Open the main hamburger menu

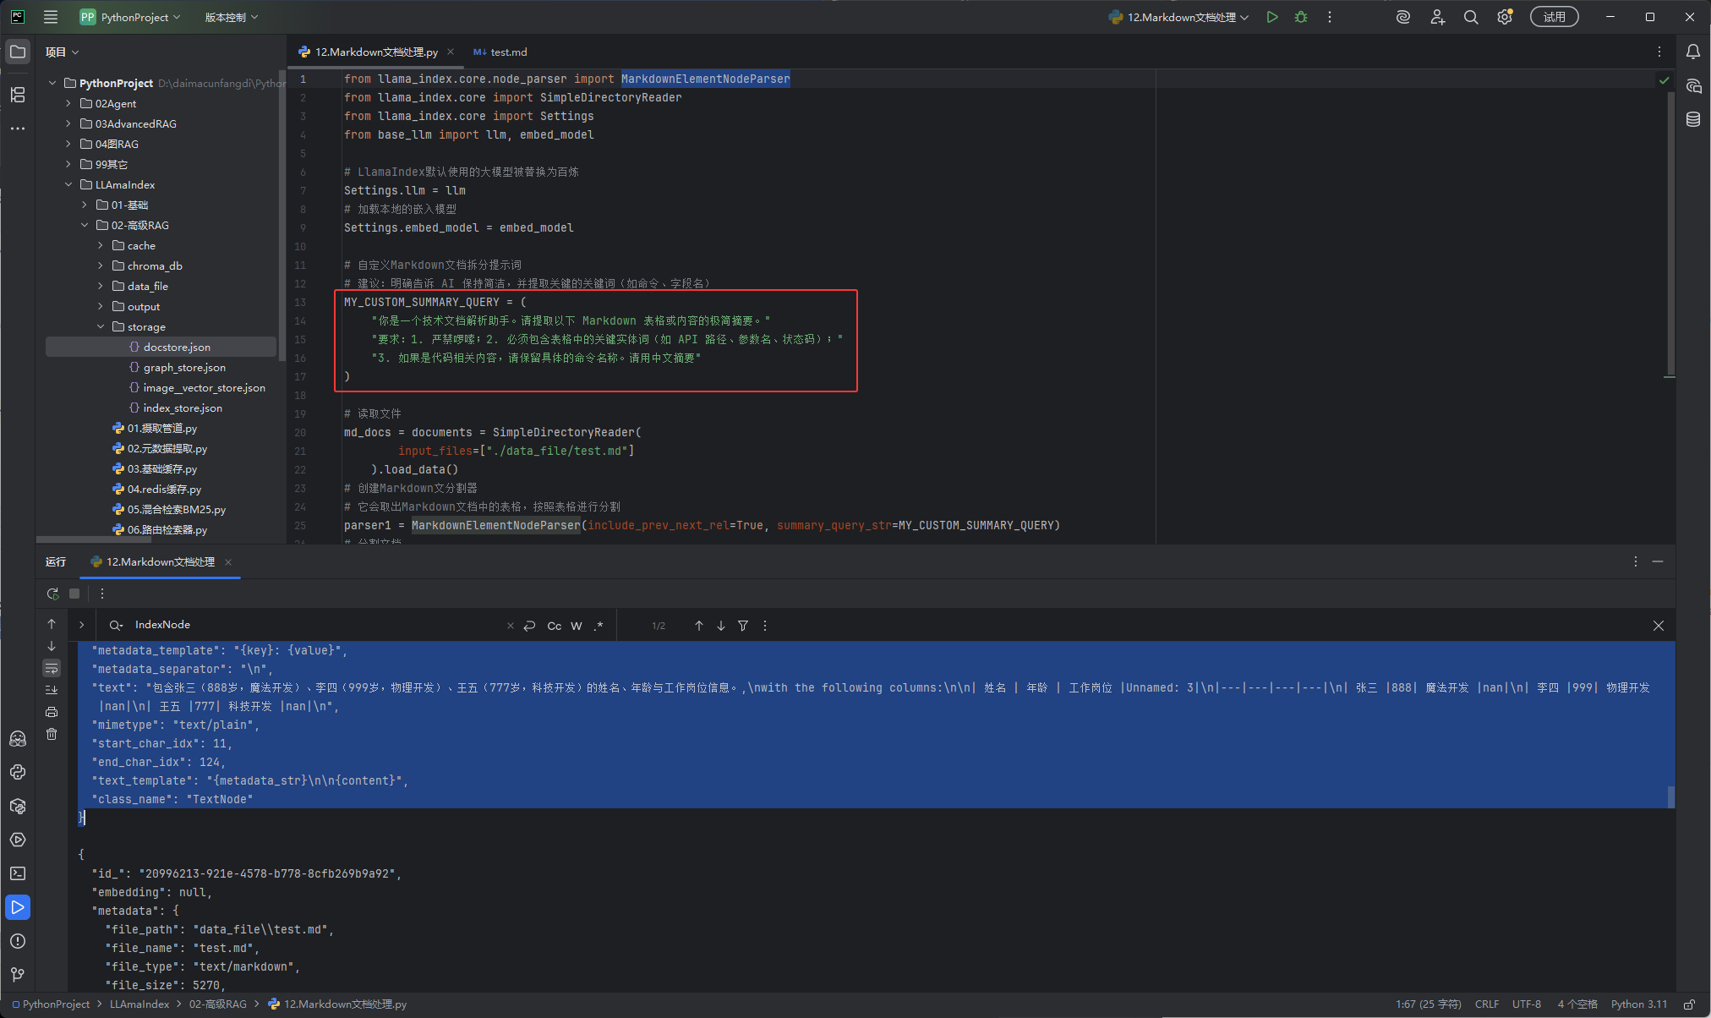(51, 17)
